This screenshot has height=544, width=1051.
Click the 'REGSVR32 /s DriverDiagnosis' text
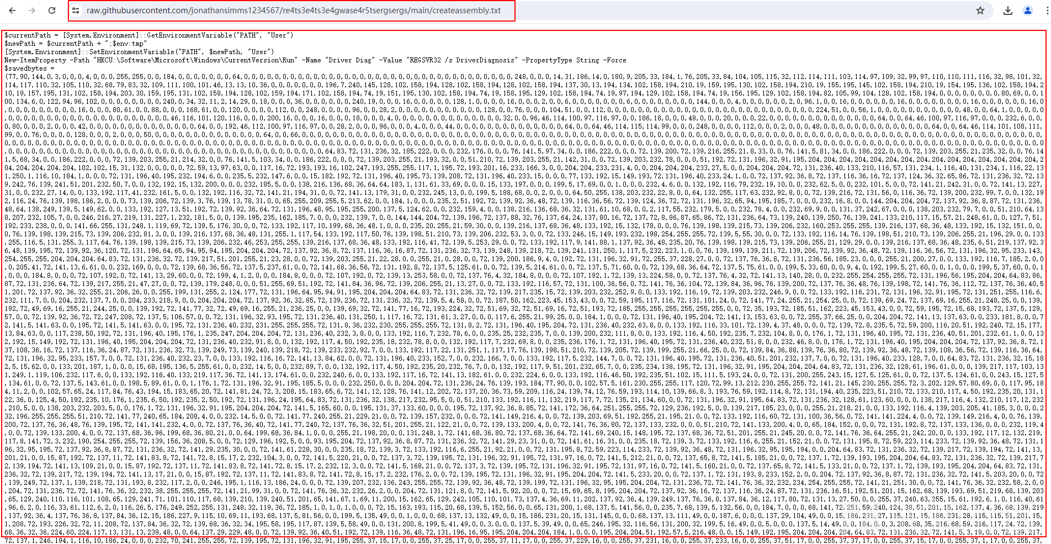(463, 60)
